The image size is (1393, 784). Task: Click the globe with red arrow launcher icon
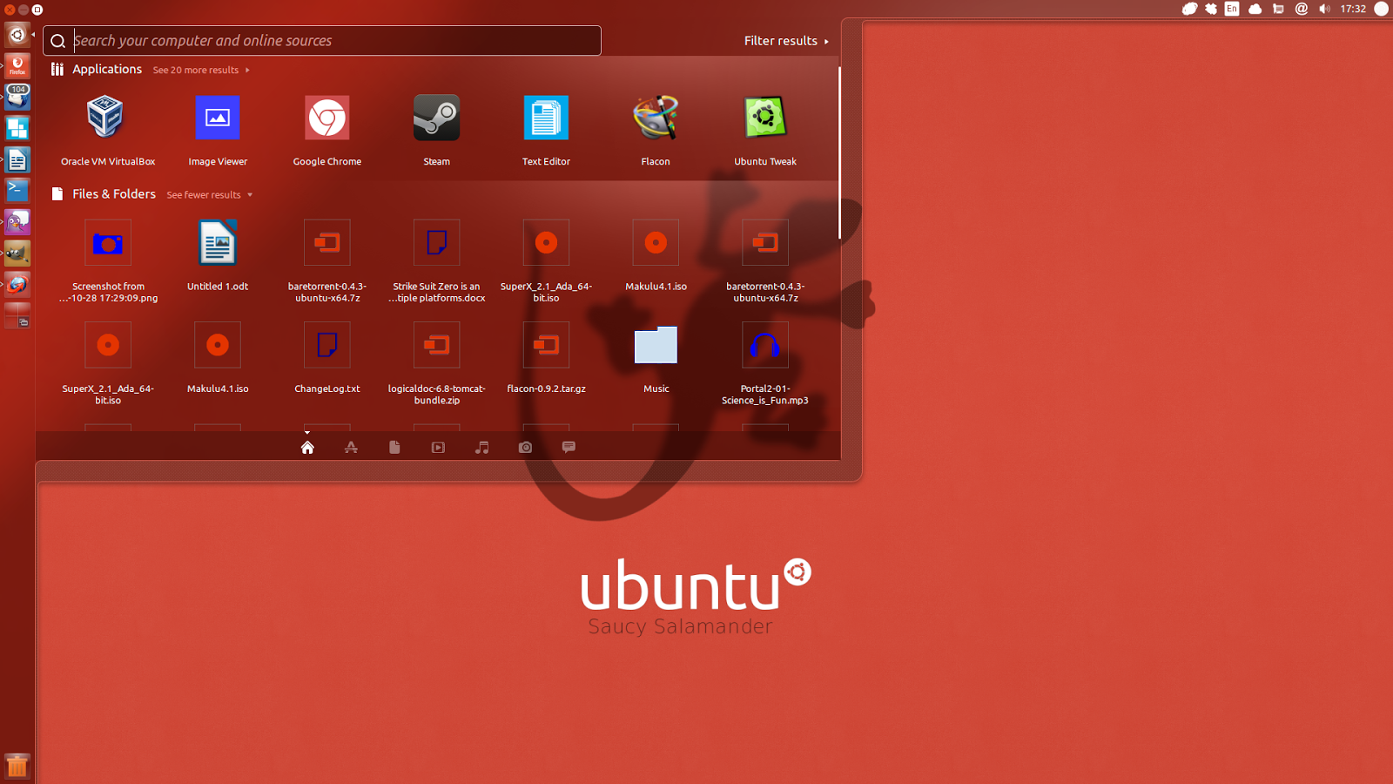point(17,285)
